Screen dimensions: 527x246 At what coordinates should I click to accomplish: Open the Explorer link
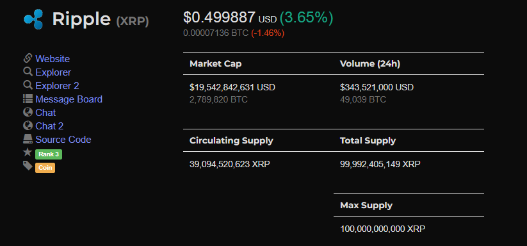click(x=53, y=72)
